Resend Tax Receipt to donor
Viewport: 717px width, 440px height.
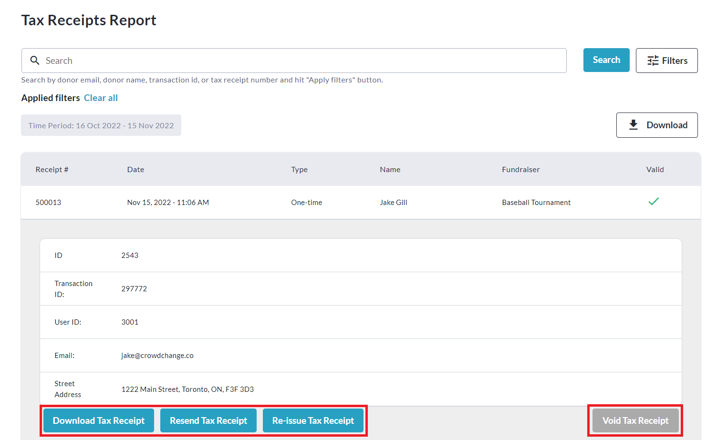pyautogui.click(x=208, y=420)
